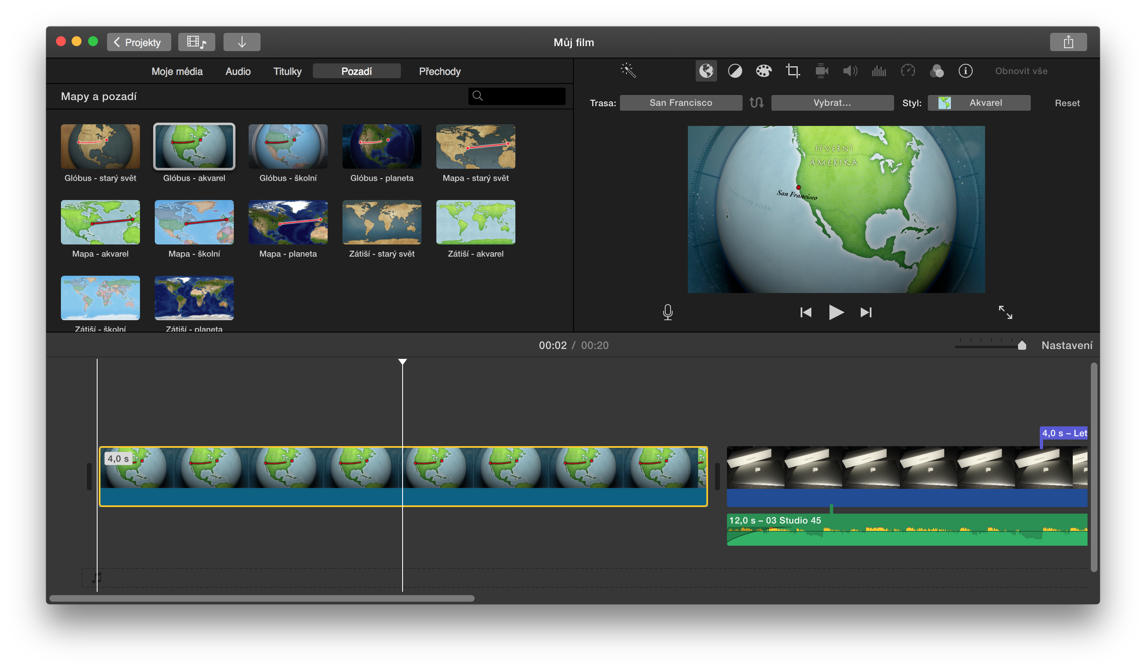Open the color balance adjustment icon
Screen dimensions: 1146x670
[735, 71]
